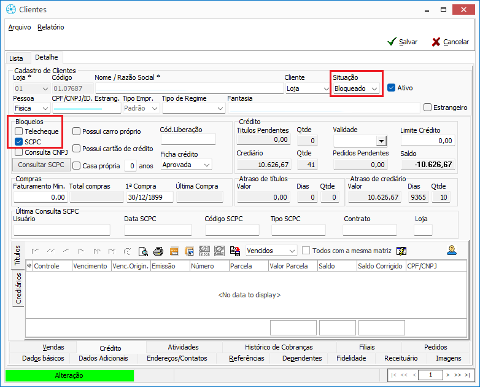
Task: Click the next record navigator arrow
Action: (x=81, y=251)
